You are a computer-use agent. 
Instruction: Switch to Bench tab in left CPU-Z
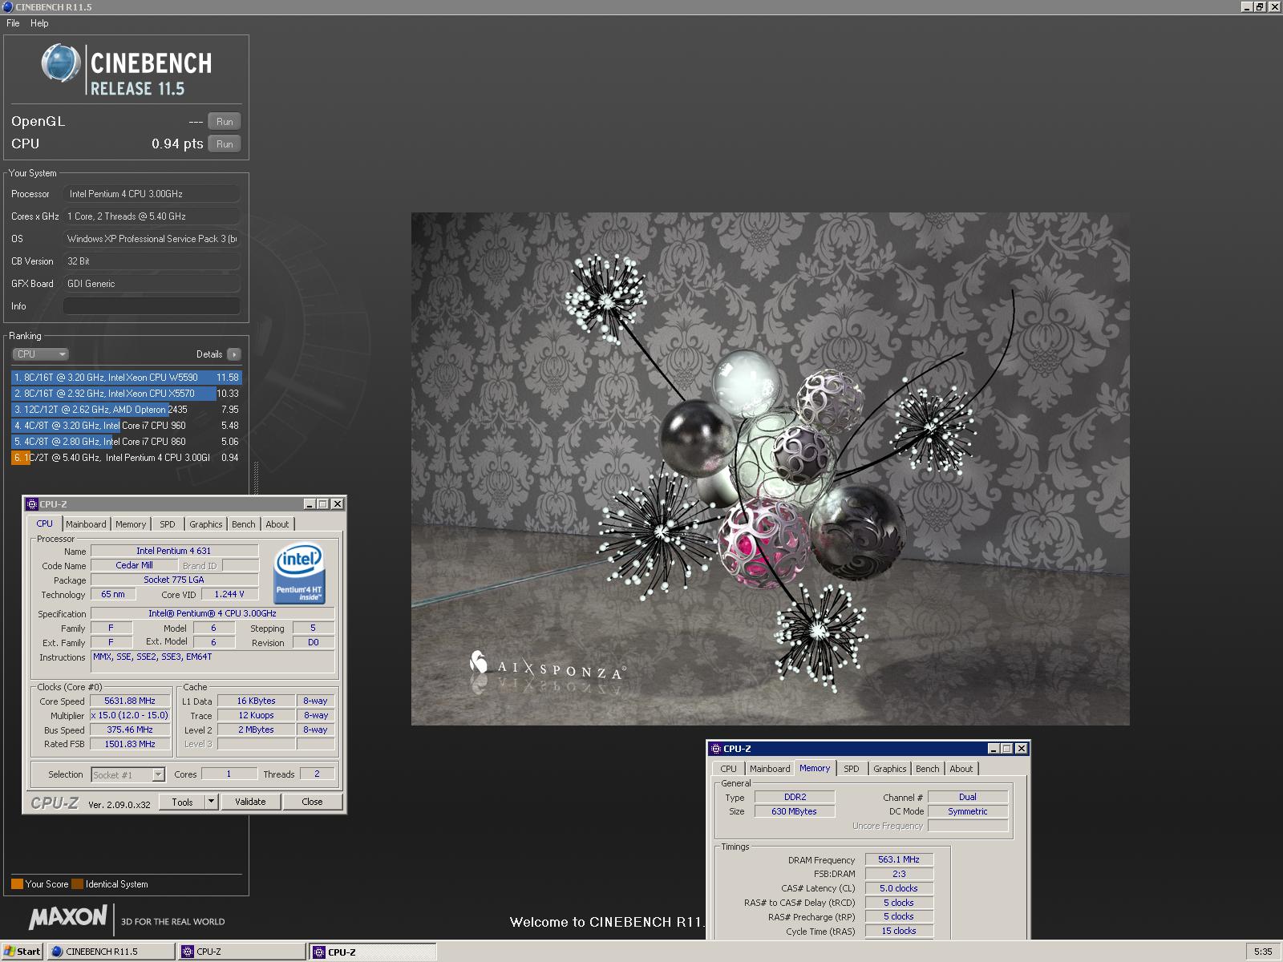pyautogui.click(x=244, y=524)
